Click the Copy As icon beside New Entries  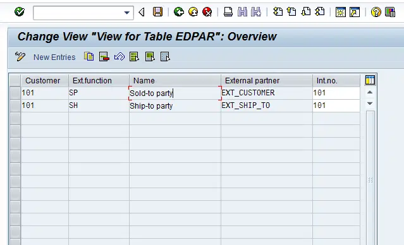89,57
